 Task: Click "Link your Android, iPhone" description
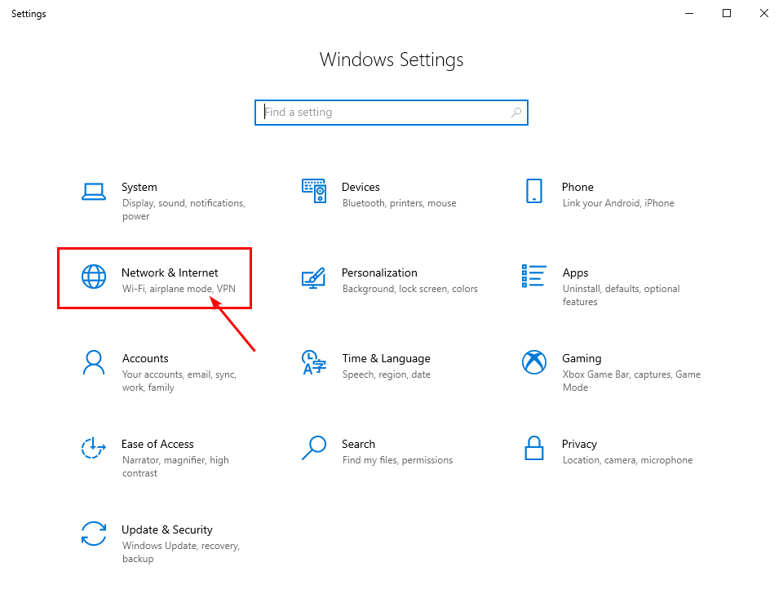point(618,203)
